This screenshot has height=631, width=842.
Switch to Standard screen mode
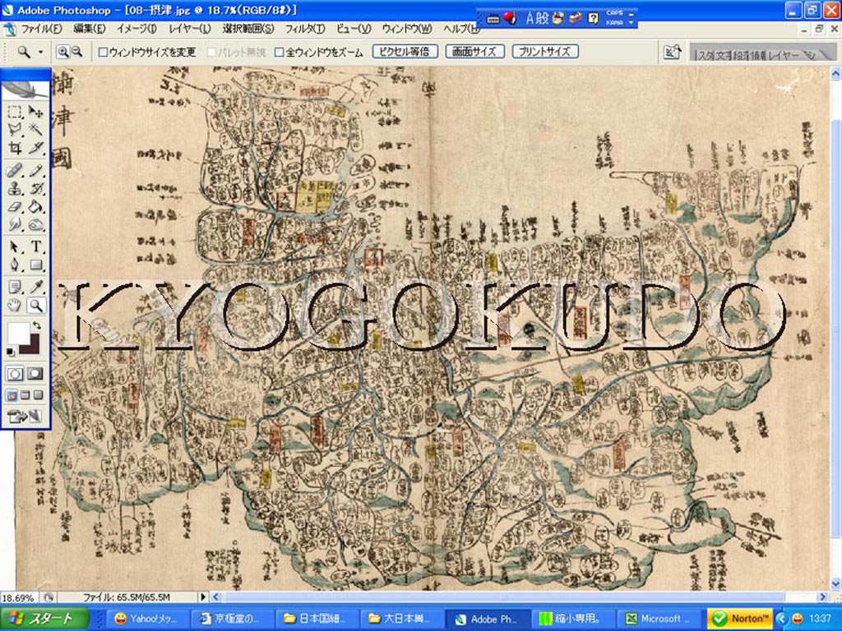[x=12, y=395]
